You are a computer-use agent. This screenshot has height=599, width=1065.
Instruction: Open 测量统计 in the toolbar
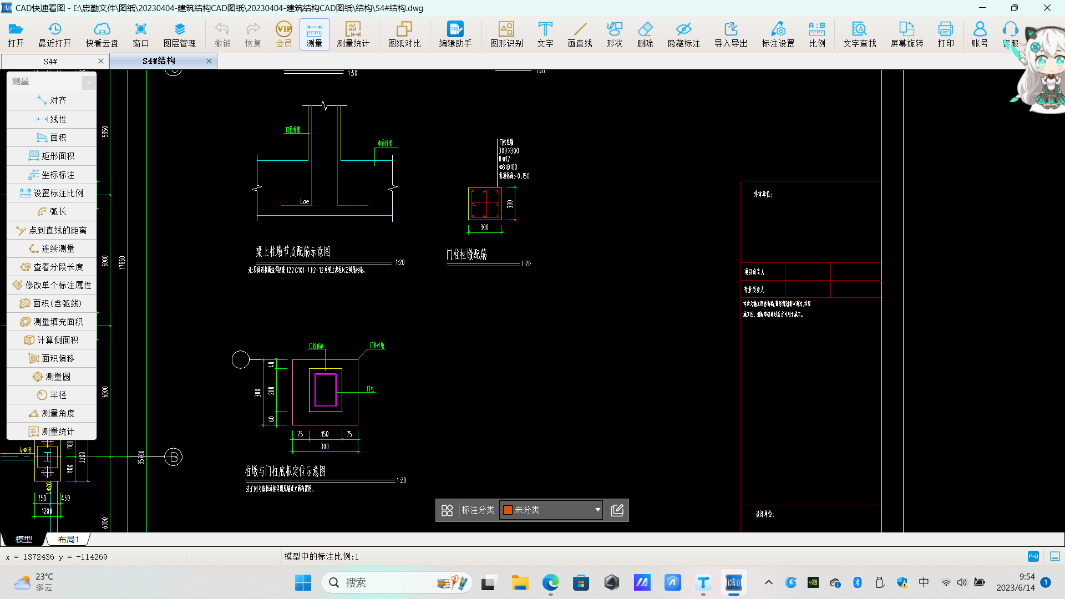[353, 34]
